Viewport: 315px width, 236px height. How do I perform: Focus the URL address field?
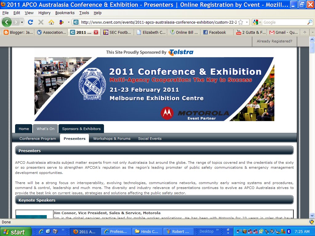[159, 22]
